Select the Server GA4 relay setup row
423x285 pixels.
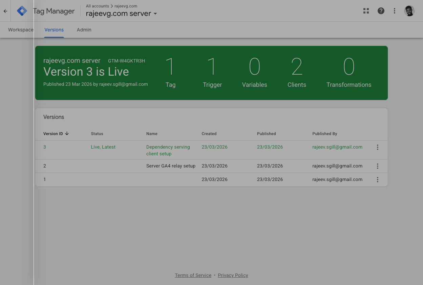pos(171,166)
